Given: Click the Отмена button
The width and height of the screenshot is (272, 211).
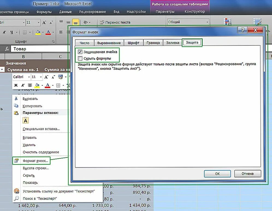Looking at the screenshot, I should [x=247, y=174].
